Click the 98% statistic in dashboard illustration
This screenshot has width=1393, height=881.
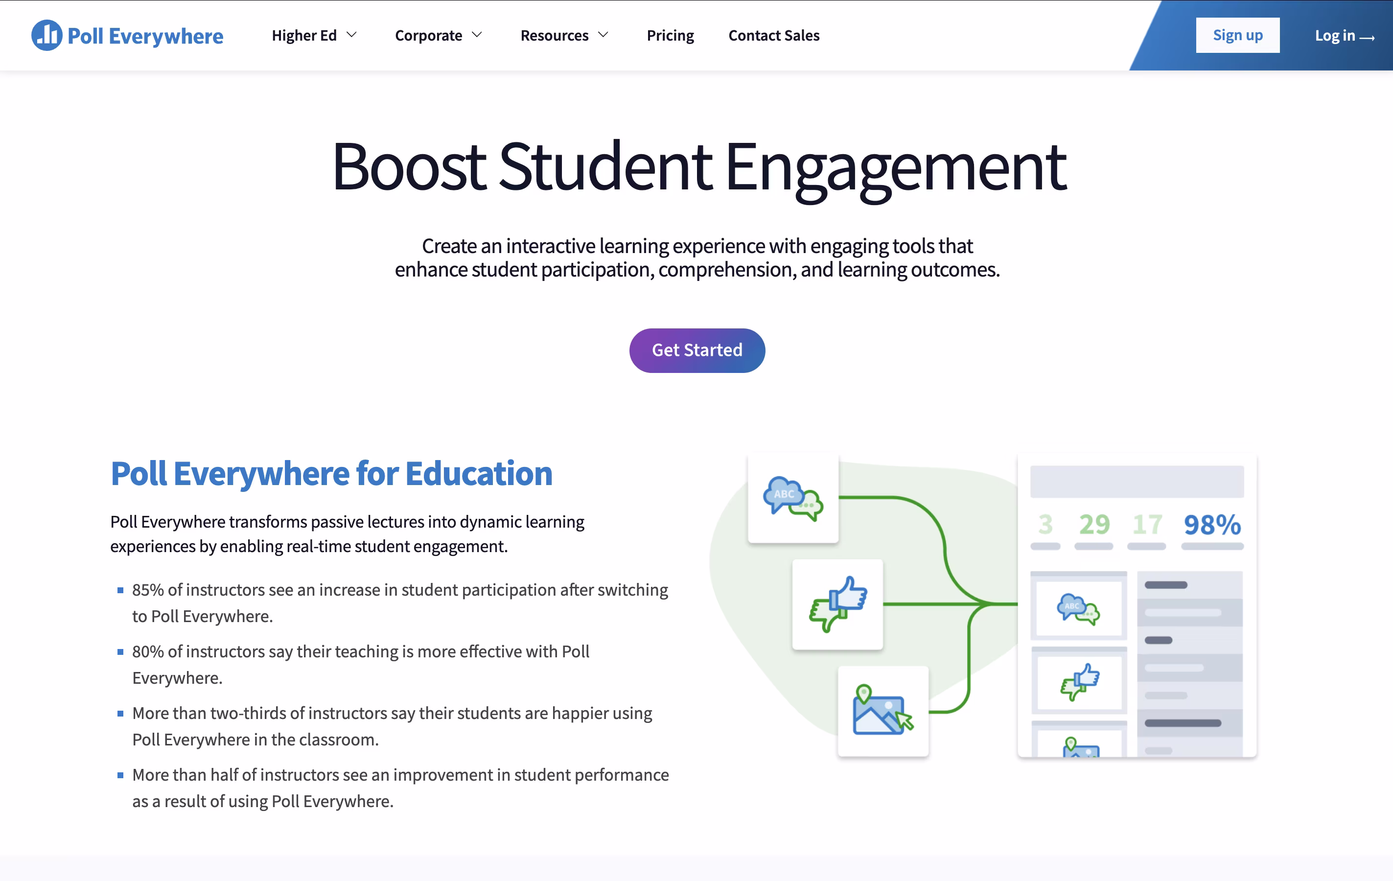pyautogui.click(x=1212, y=525)
